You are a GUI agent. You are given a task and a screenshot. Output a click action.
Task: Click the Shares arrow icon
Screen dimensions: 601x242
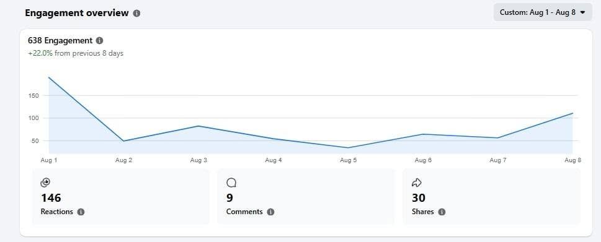click(416, 183)
